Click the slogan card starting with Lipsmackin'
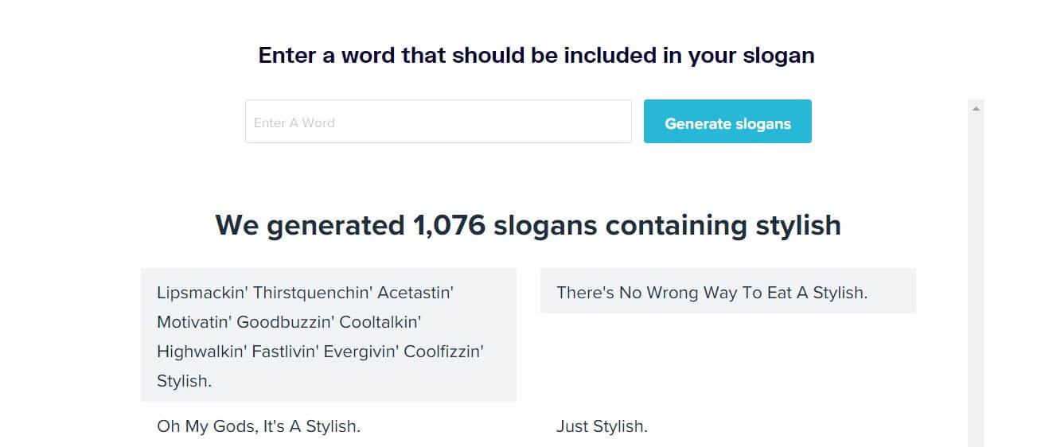Image resolution: width=1041 pixels, height=447 pixels. (328, 335)
